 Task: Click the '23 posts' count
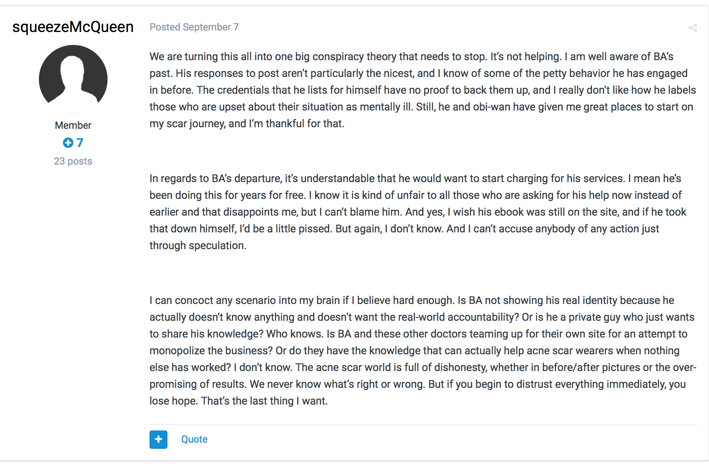pyautogui.click(x=73, y=161)
